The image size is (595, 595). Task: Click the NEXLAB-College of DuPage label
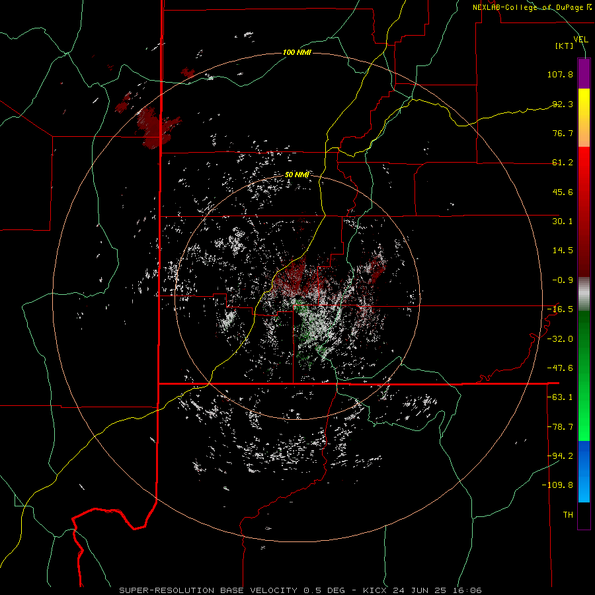[x=532, y=7]
